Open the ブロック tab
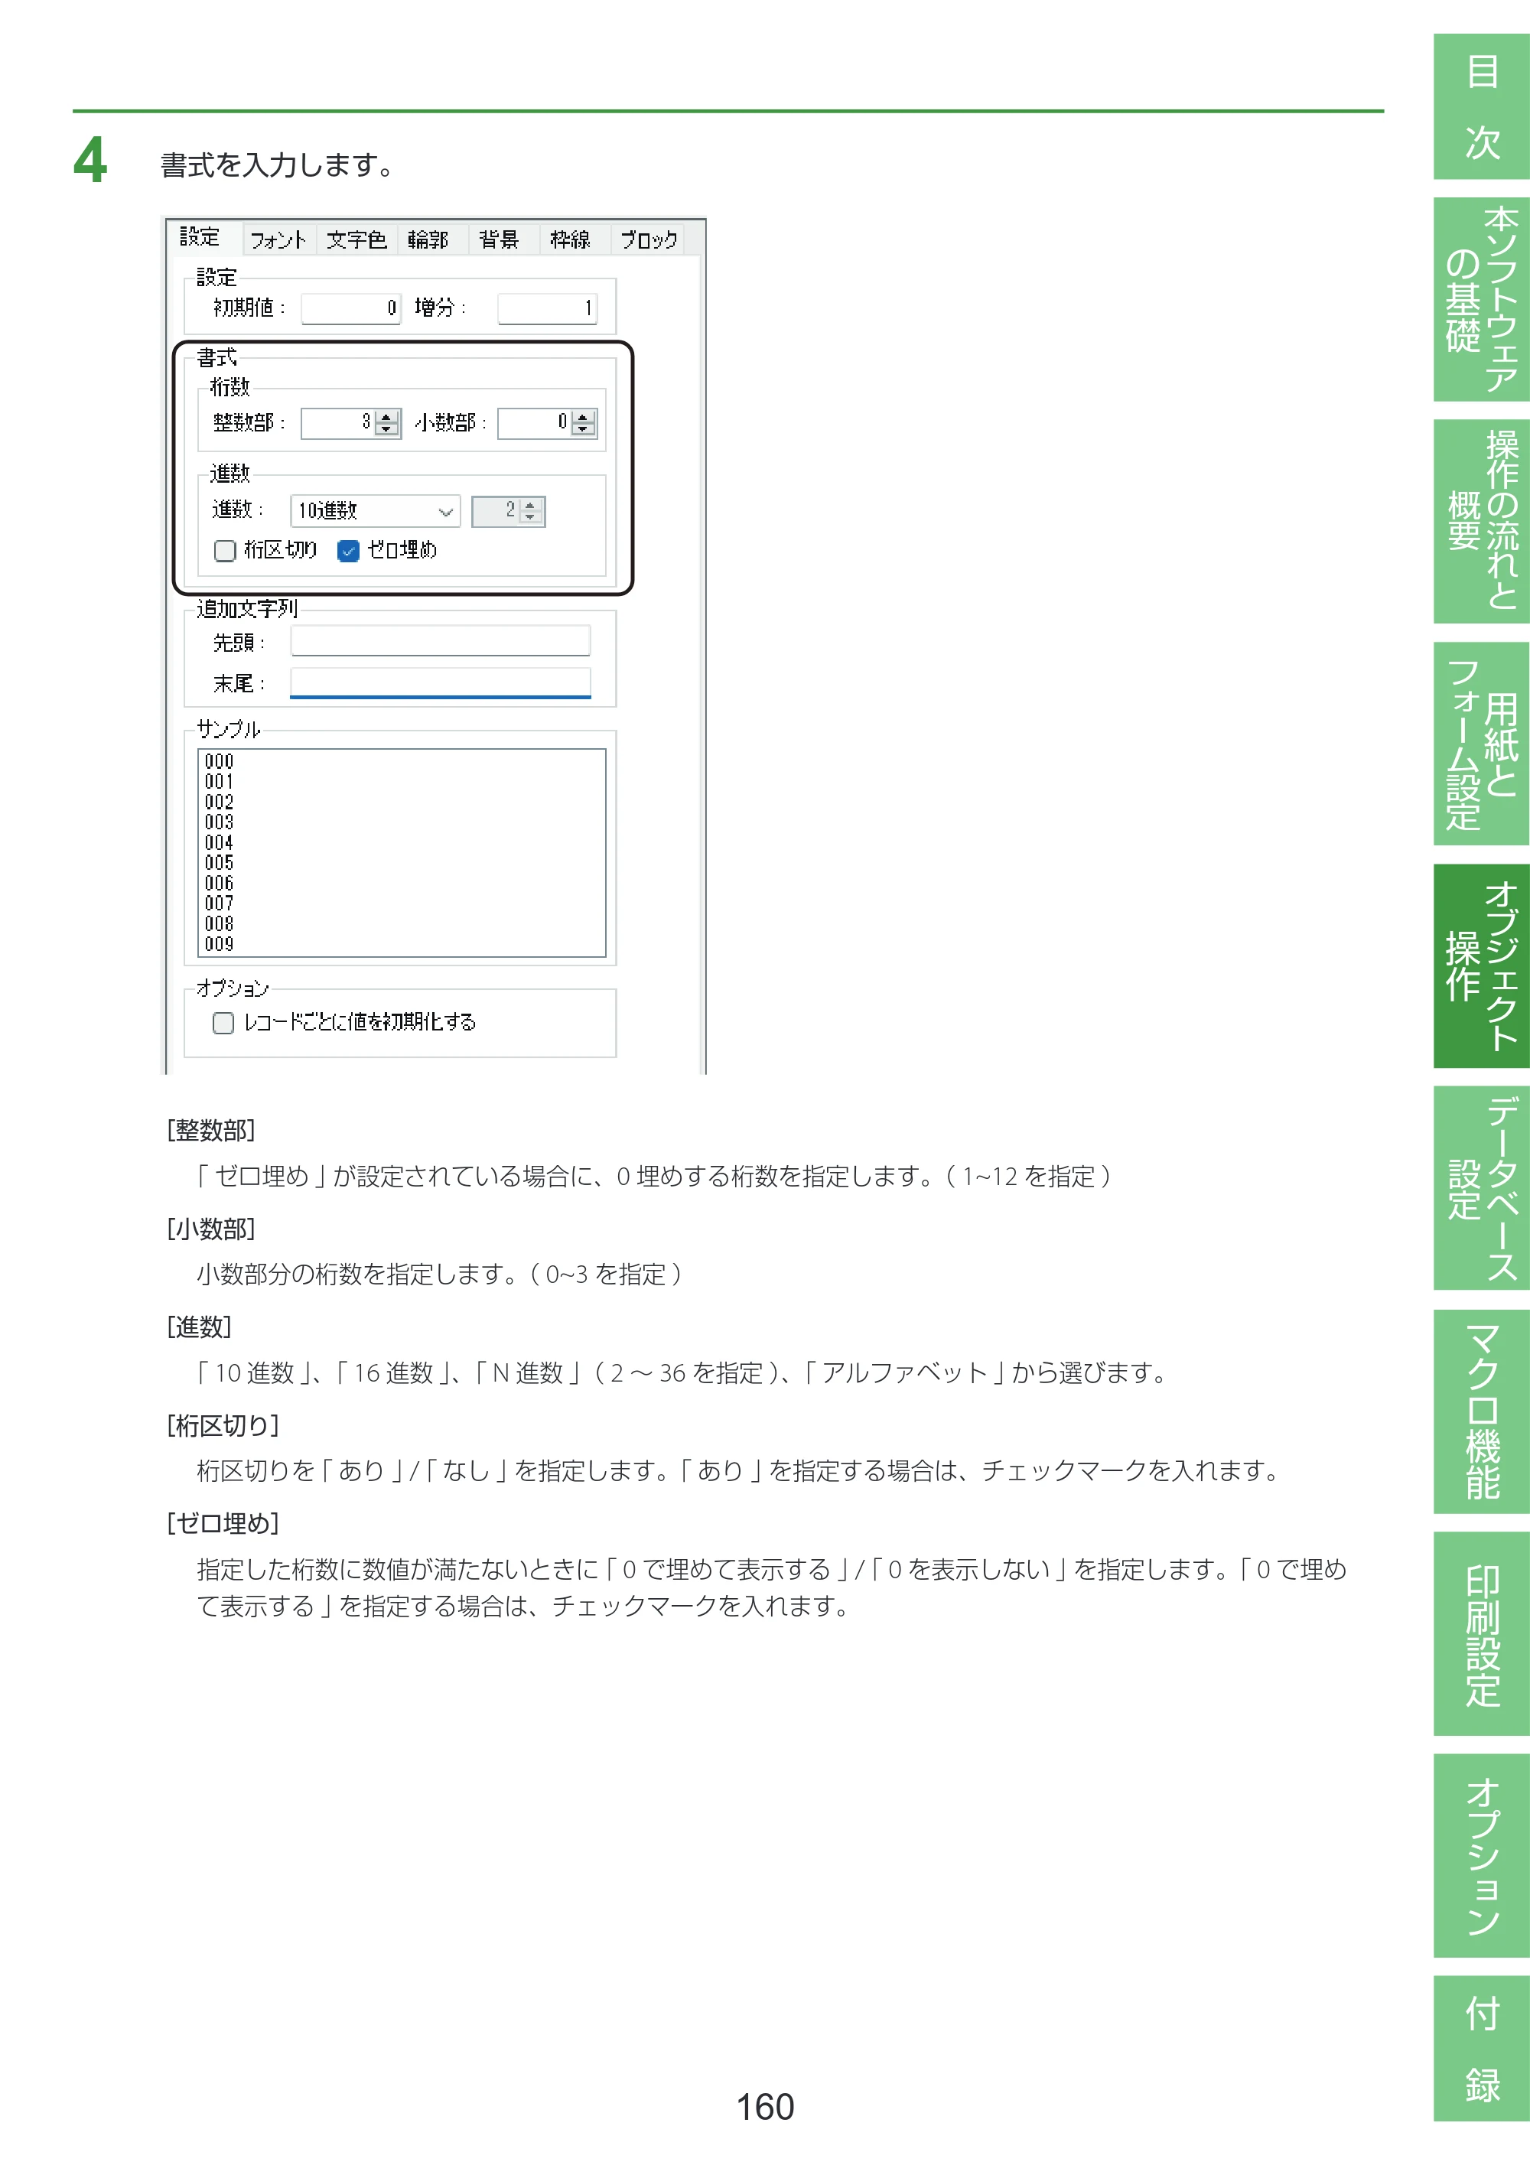Viewport: 1530px width, 2165px height. click(649, 239)
